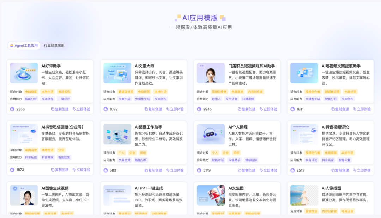Click the usage count icon beside 2356
Screen dimensions: 381x218
click(12, 109)
